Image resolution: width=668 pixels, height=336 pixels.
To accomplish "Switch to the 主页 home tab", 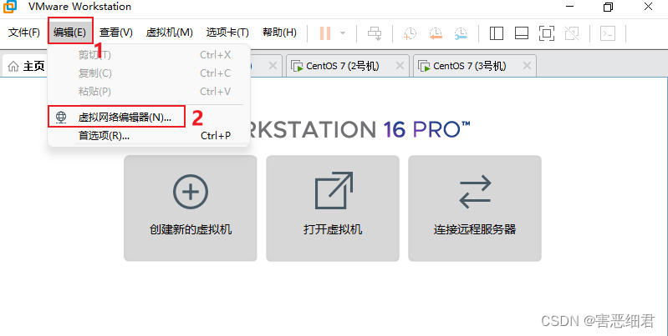I will coord(27,66).
